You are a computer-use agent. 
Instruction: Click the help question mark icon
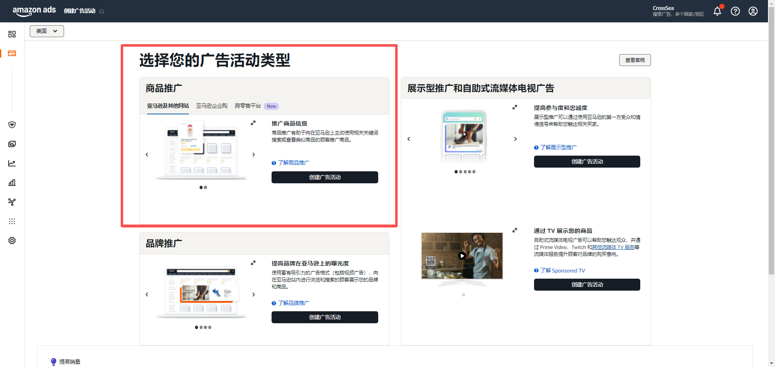(x=735, y=11)
